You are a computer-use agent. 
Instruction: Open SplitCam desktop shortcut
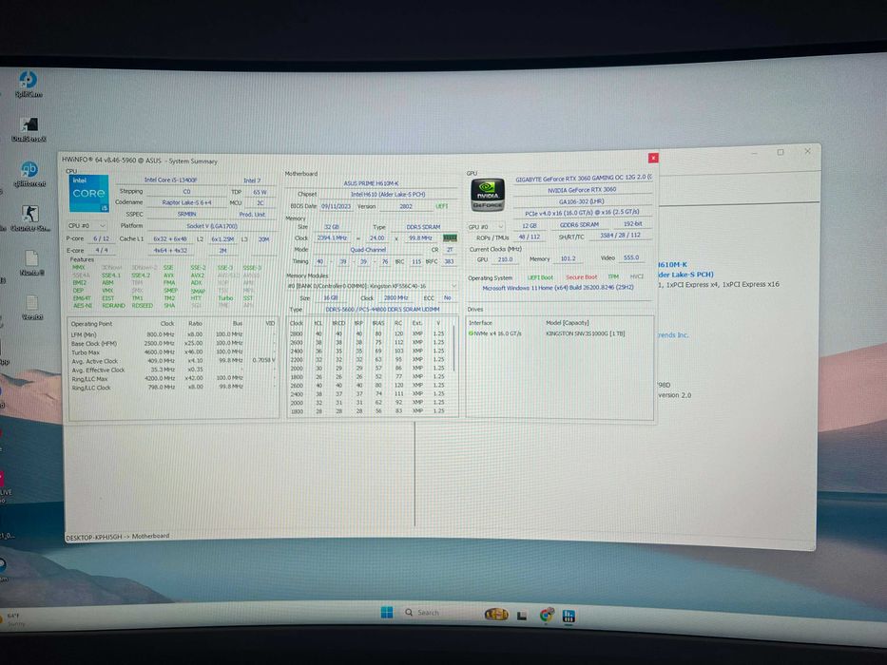pos(29,84)
